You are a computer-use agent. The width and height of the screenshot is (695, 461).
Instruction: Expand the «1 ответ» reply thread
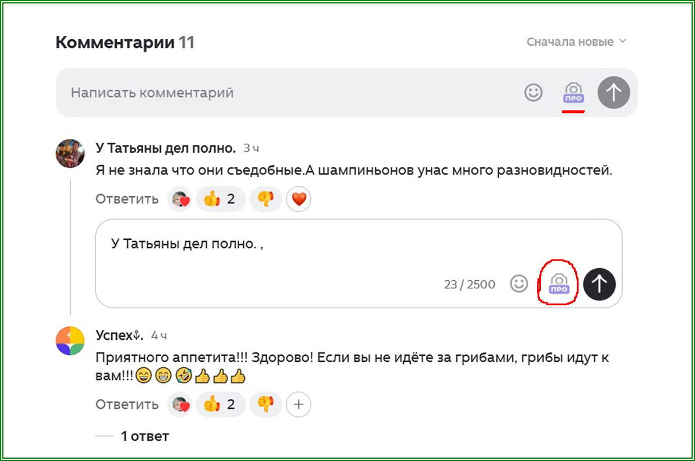pyautogui.click(x=145, y=436)
